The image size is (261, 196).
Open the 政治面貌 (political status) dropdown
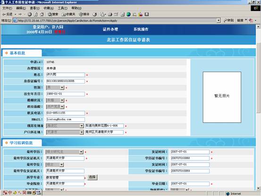coord(62,107)
